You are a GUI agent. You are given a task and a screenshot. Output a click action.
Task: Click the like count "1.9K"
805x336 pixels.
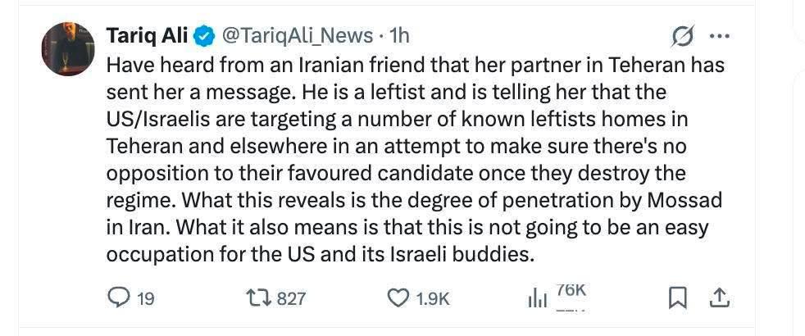pyautogui.click(x=433, y=299)
